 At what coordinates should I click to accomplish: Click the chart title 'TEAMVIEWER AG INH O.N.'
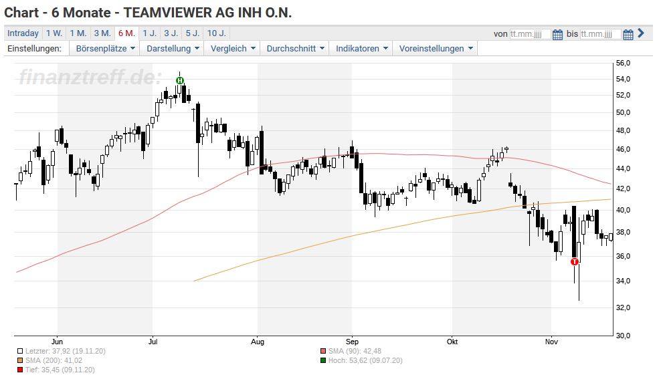click(x=207, y=13)
